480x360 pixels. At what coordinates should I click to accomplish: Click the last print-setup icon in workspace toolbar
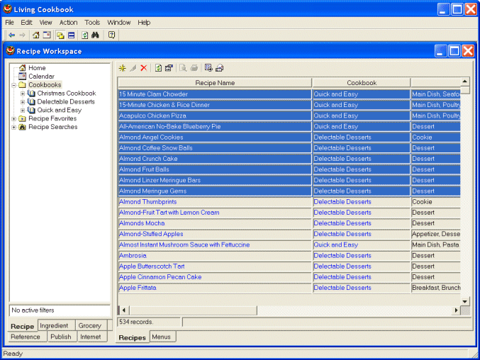220,68
